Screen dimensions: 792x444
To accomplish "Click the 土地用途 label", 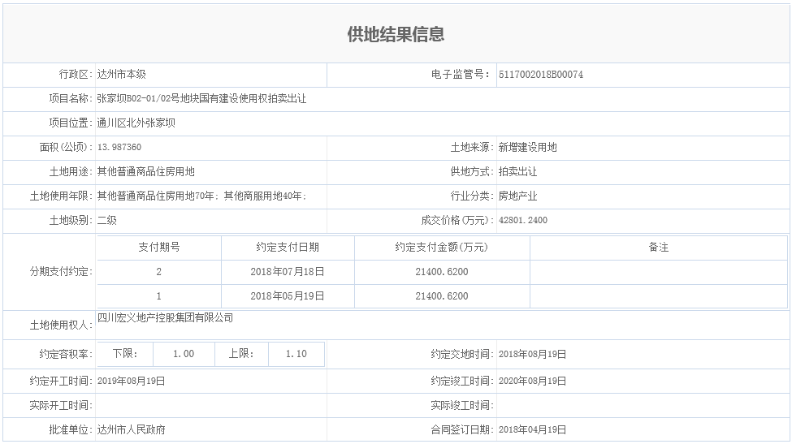I will tap(71, 171).
